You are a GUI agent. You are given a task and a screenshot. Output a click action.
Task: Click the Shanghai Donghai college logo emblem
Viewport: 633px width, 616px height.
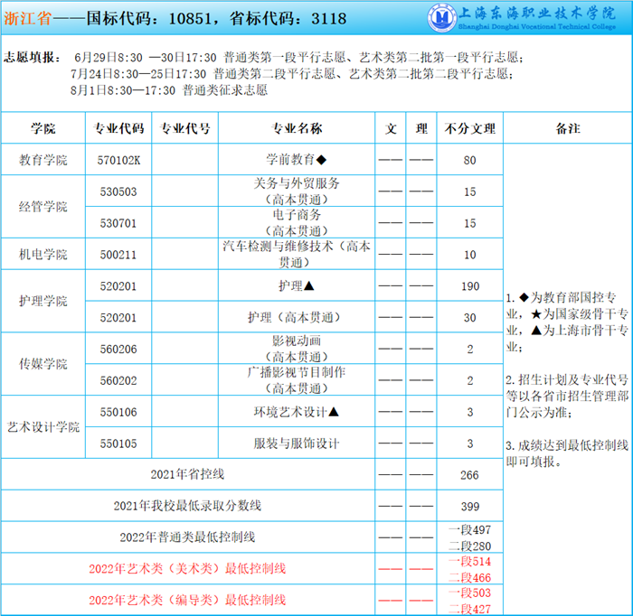click(x=442, y=17)
